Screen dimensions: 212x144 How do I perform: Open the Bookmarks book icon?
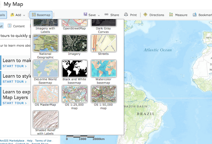194,15
